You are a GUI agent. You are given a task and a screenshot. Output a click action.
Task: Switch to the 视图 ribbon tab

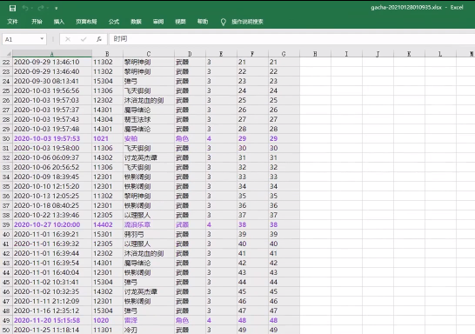click(180, 22)
